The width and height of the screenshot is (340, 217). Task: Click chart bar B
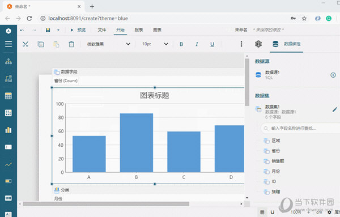pyautogui.click(x=137, y=143)
